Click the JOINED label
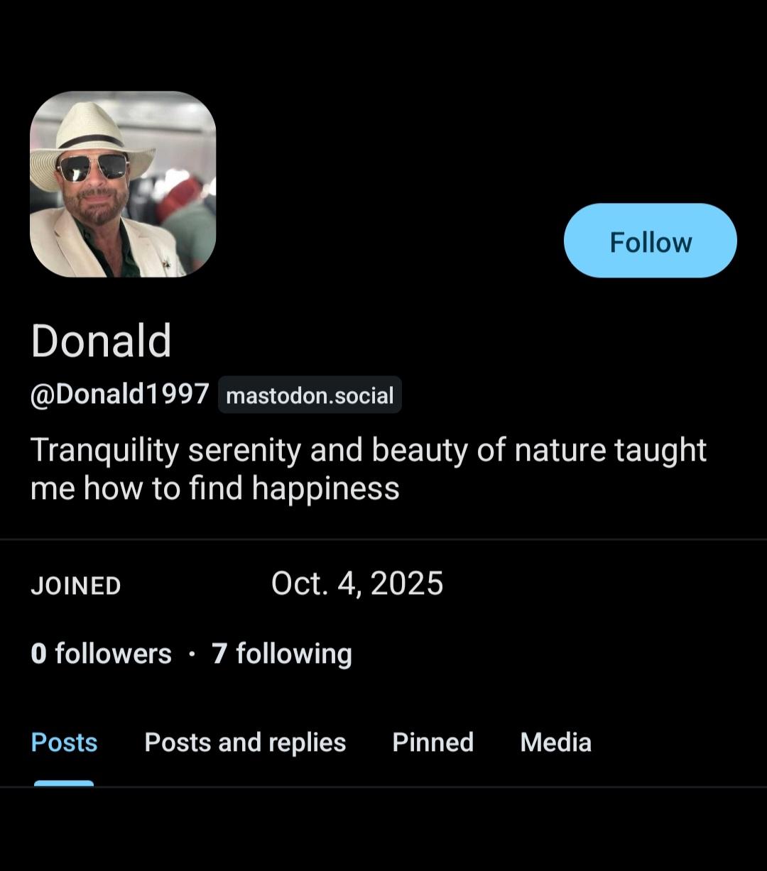767x871 pixels. [75, 586]
